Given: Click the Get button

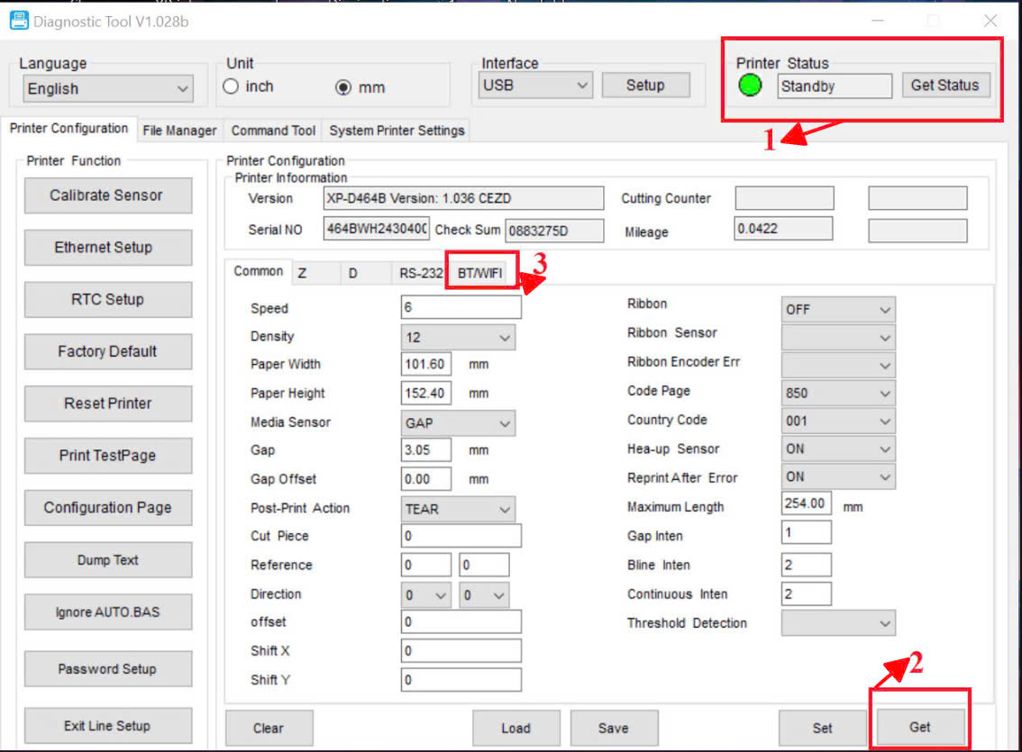Looking at the screenshot, I should pyautogui.click(x=919, y=727).
